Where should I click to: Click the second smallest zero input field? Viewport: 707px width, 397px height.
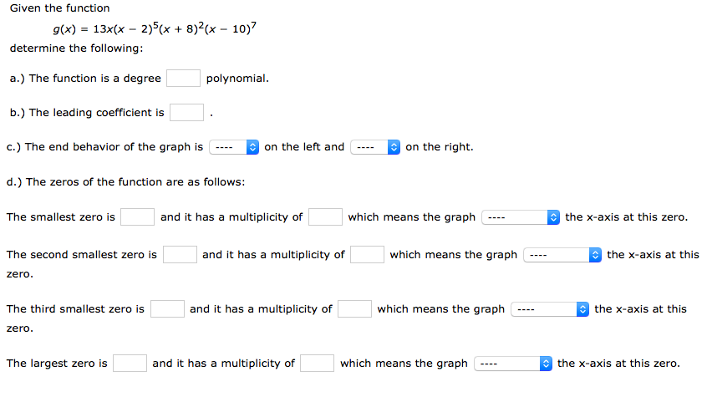point(180,254)
